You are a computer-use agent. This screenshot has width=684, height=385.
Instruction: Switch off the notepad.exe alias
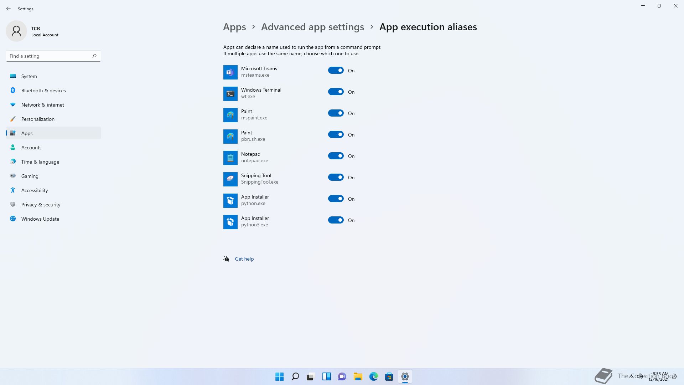[336, 156]
